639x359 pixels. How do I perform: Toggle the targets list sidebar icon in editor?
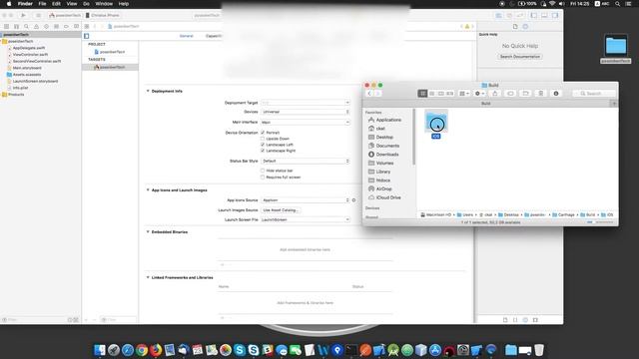(x=87, y=36)
